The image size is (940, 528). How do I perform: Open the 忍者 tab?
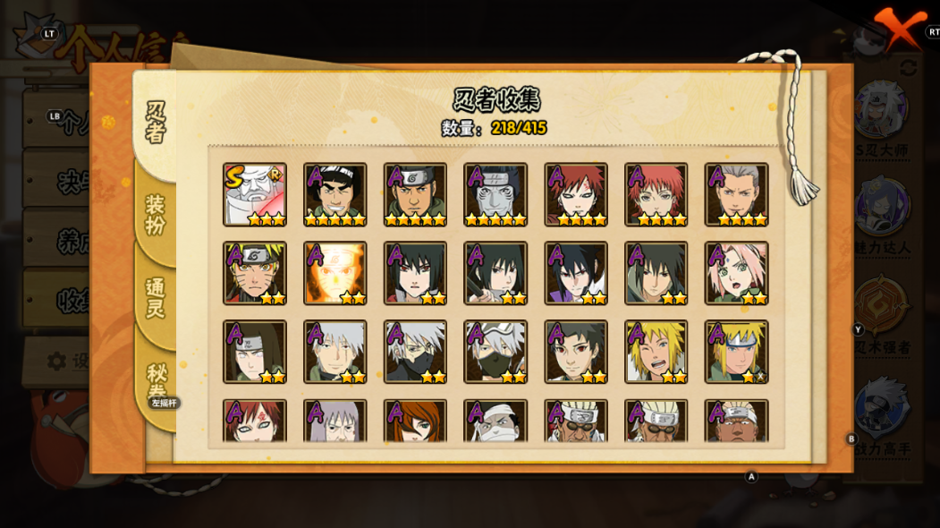tap(156, 123)
